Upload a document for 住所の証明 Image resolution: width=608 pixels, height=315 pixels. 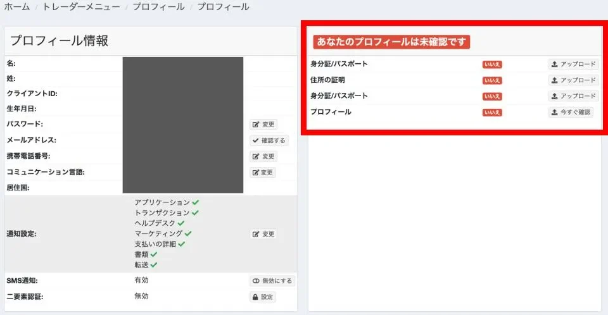[573, 80]
